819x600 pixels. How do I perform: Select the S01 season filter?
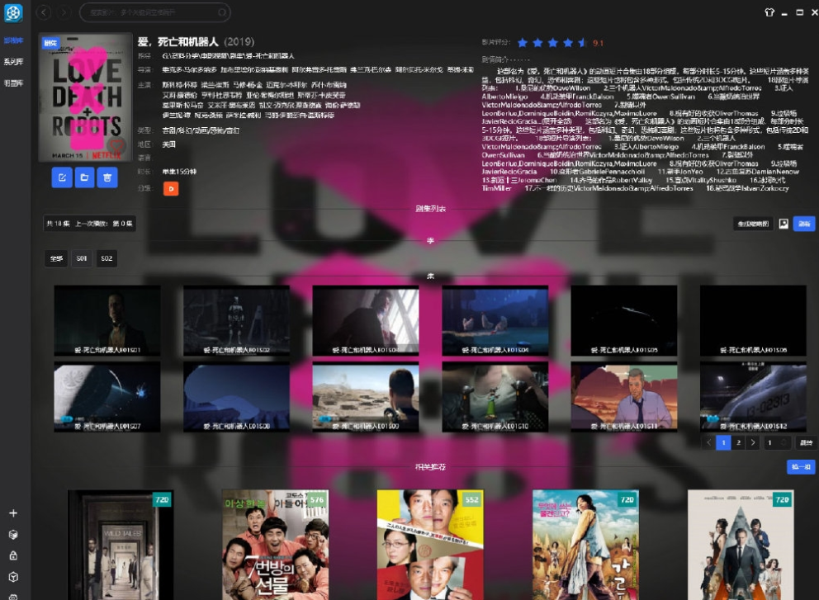tap(82, 259)
